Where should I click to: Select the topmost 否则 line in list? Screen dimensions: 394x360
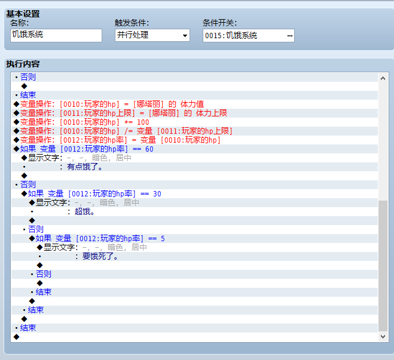coord(194,77)
